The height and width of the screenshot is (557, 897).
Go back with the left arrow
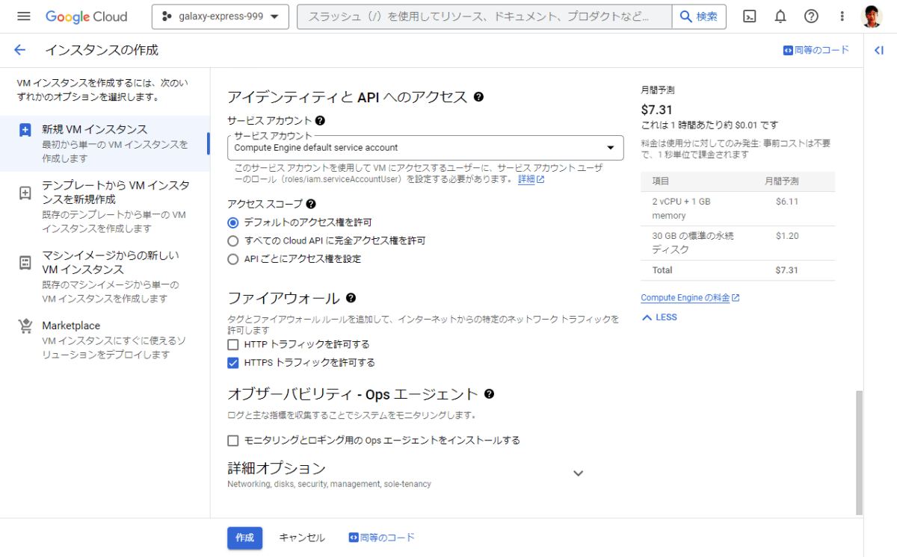tap(20, 50)
